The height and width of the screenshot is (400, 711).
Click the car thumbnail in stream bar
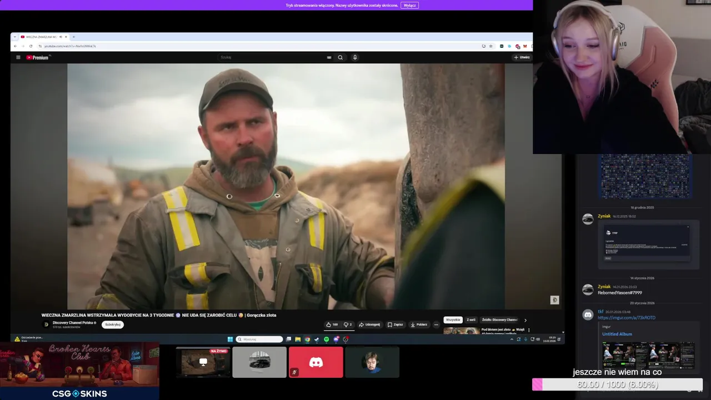coord(259,362)
